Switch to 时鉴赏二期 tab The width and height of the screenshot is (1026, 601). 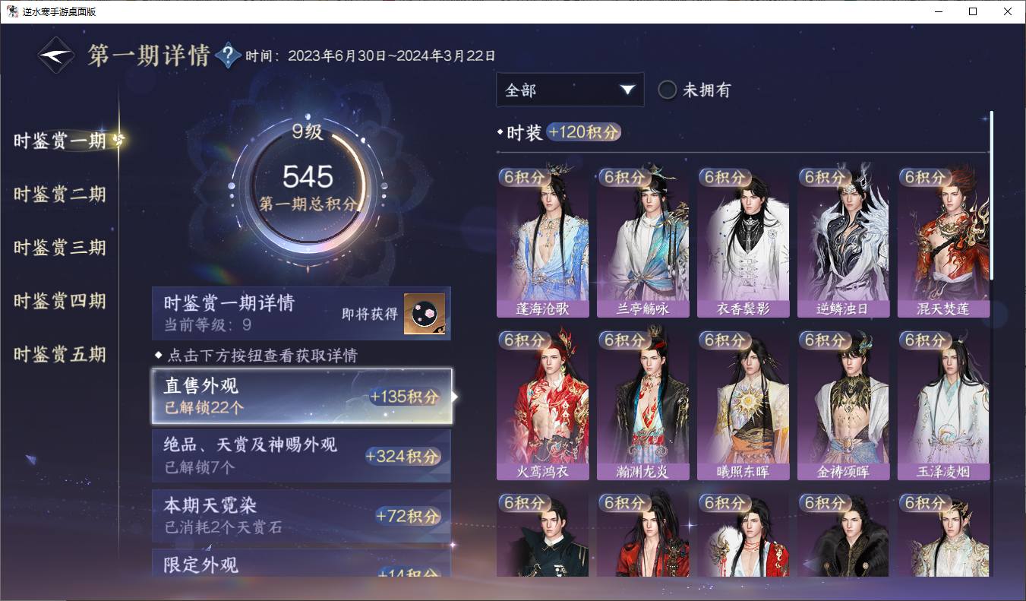(x=59, y=195)
